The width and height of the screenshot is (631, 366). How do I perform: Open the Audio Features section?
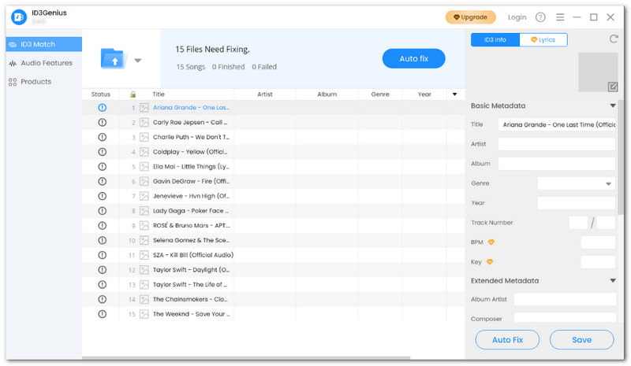click(x=43, y=63)
